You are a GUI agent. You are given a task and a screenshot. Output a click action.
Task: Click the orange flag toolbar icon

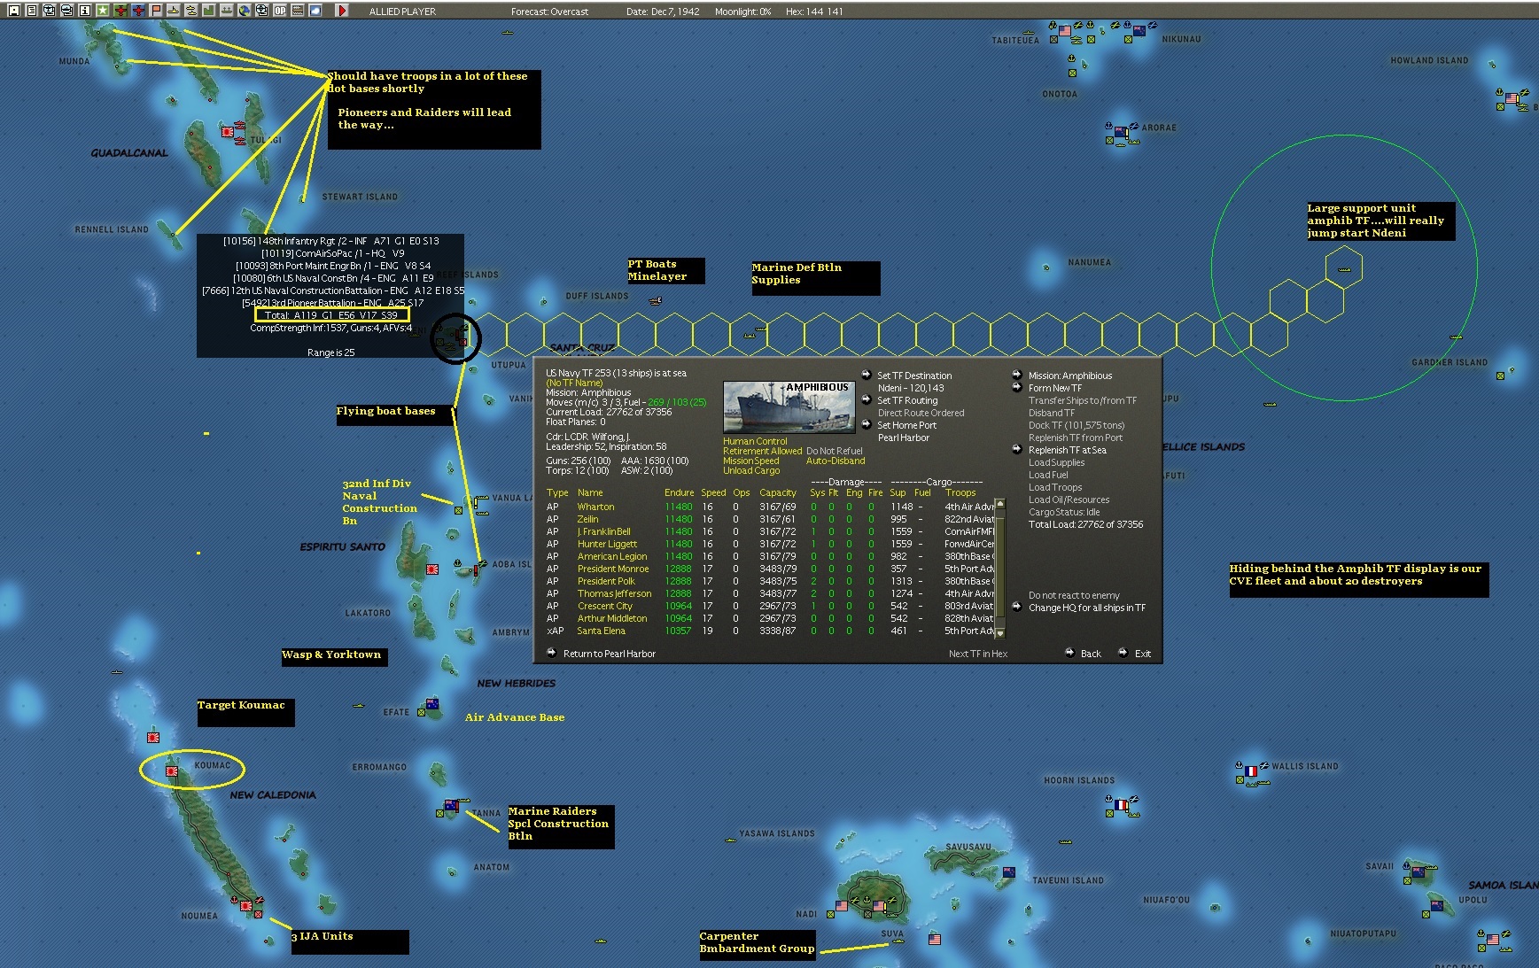coord(155,11)
